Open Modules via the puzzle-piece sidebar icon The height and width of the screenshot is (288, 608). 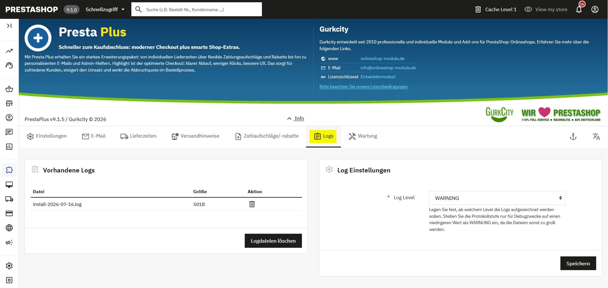(9, 170)
